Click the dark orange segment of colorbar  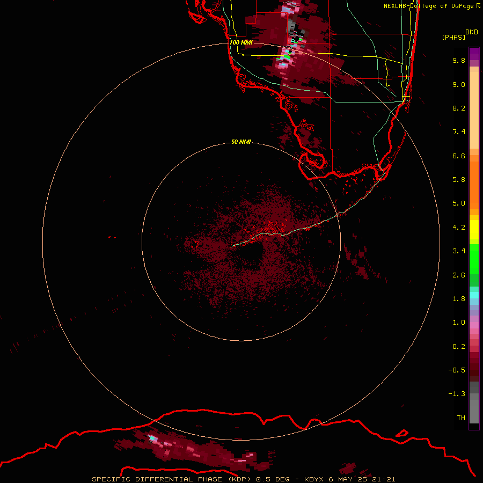point(474,185)
